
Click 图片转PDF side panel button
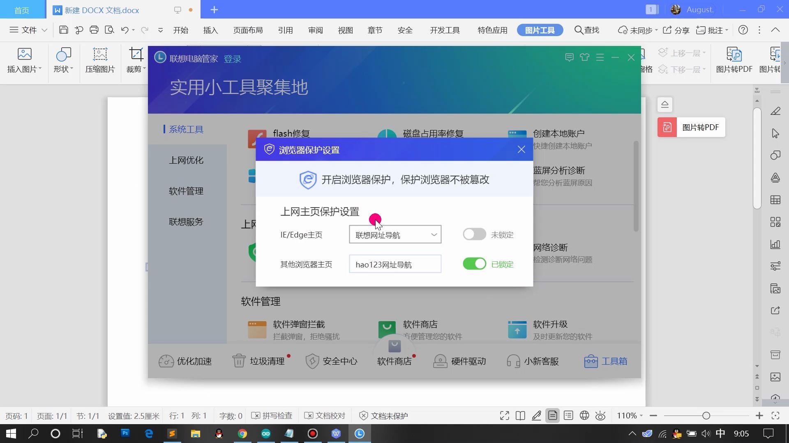click(691, 127)
